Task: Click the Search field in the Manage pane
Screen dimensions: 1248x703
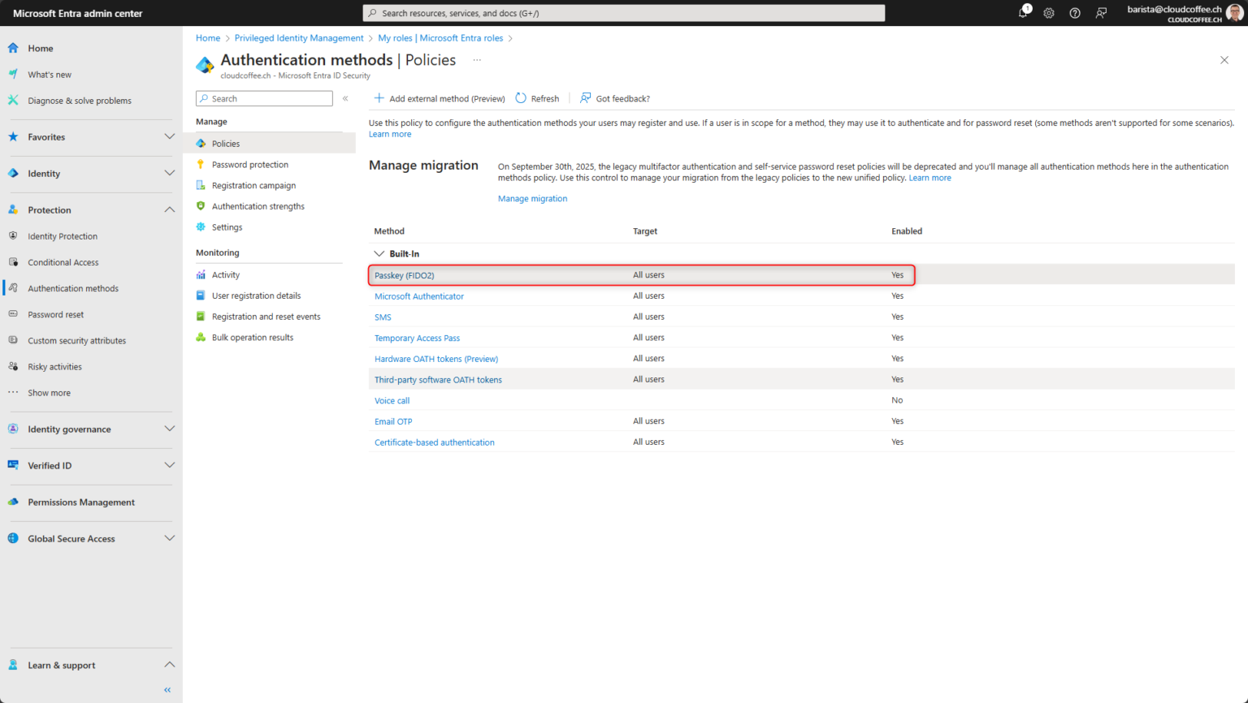Action: pyautogui.click(x=264, y=98)
